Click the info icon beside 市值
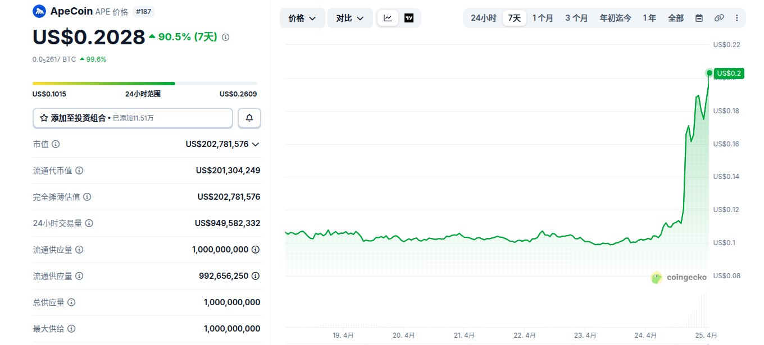 tap(56, 144)
